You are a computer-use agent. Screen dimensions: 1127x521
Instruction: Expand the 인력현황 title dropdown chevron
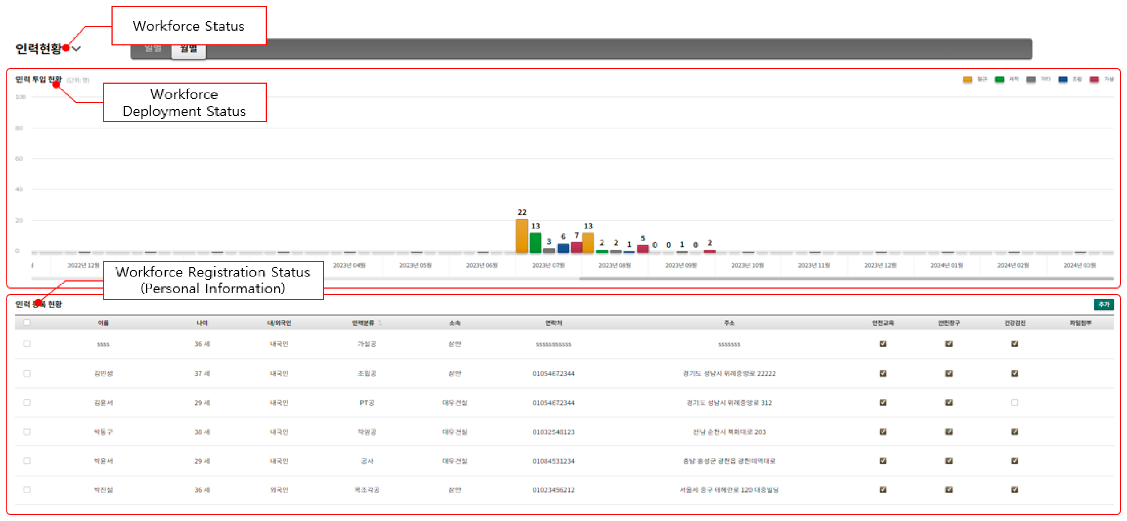click(77, 49)
